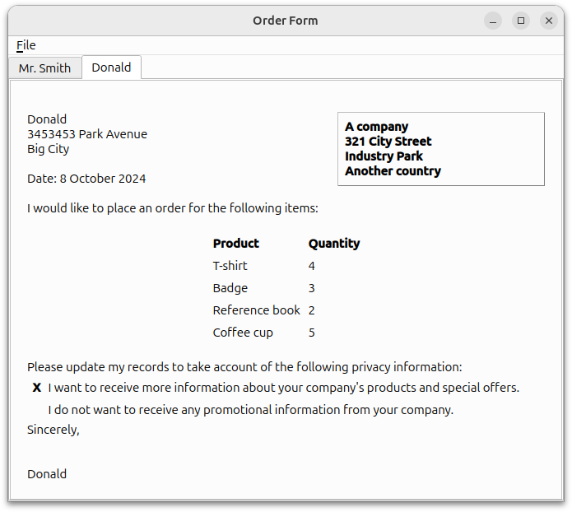Click the X mark beside receive more information
Viewport: 572px width, 512px height.
click(x=37, y=388)
